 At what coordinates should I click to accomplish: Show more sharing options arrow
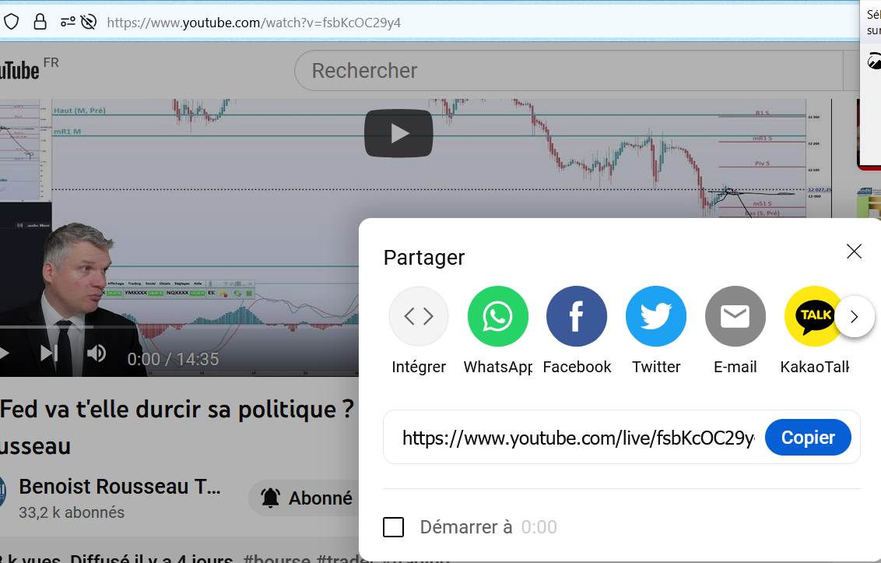[855, 317]
